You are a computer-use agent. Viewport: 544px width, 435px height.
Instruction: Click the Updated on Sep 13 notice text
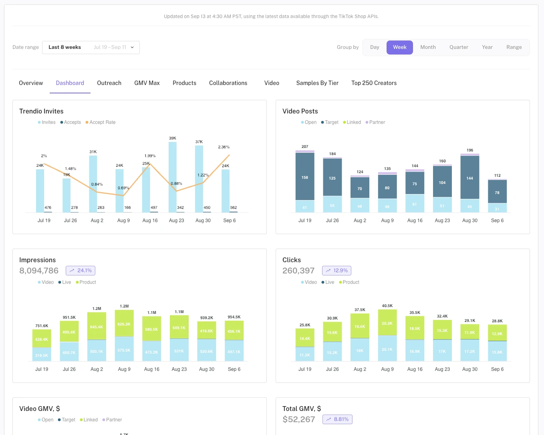click(x=271, y=16)
